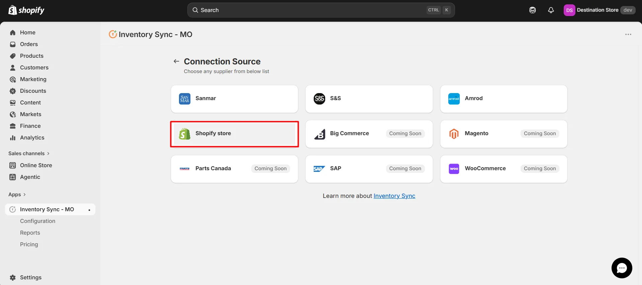Click the Amrod logo icon

coord(454,99)
